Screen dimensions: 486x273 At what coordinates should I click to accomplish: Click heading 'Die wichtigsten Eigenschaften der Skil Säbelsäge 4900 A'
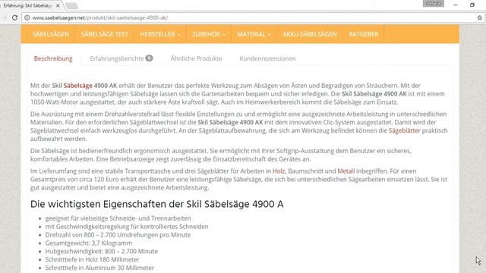(x=157, y=204)
